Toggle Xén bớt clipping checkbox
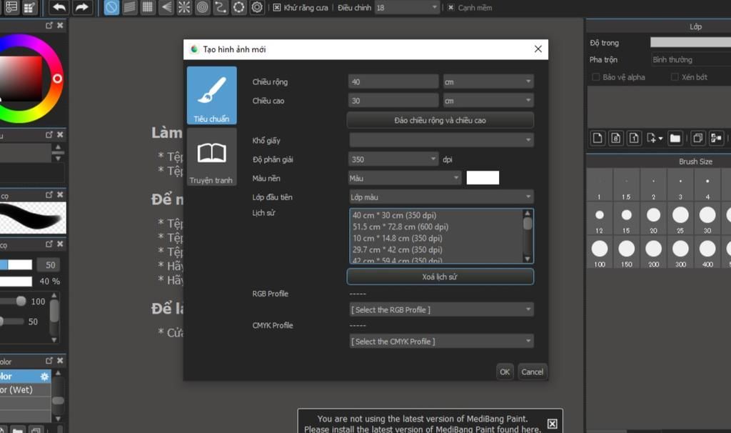 pos(674,77)
